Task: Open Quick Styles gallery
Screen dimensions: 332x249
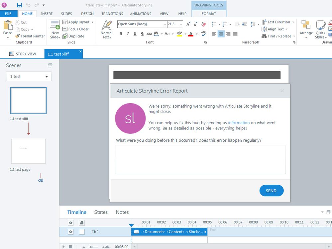Action: click(x=321, y=25)
